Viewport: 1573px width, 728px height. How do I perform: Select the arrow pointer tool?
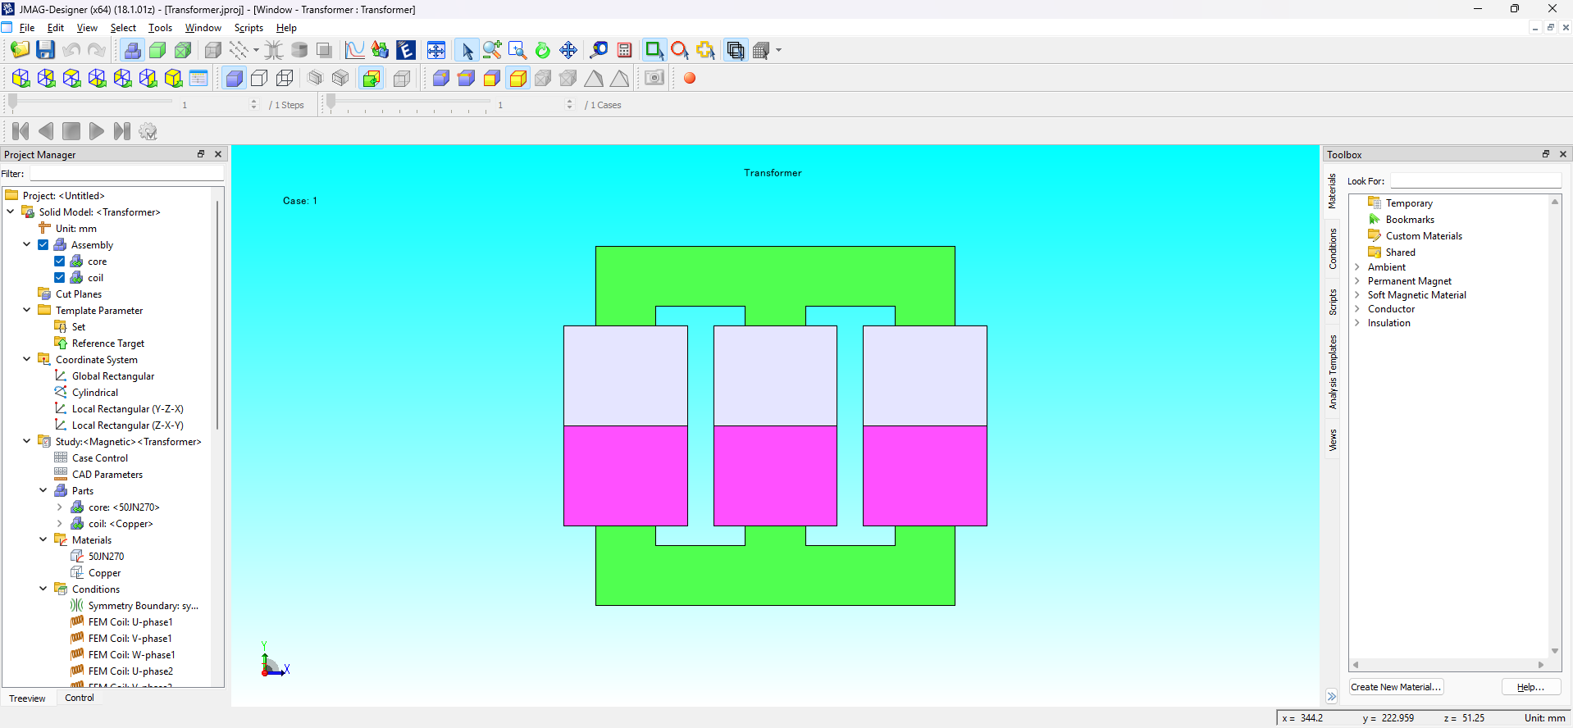tap(467, 51)
